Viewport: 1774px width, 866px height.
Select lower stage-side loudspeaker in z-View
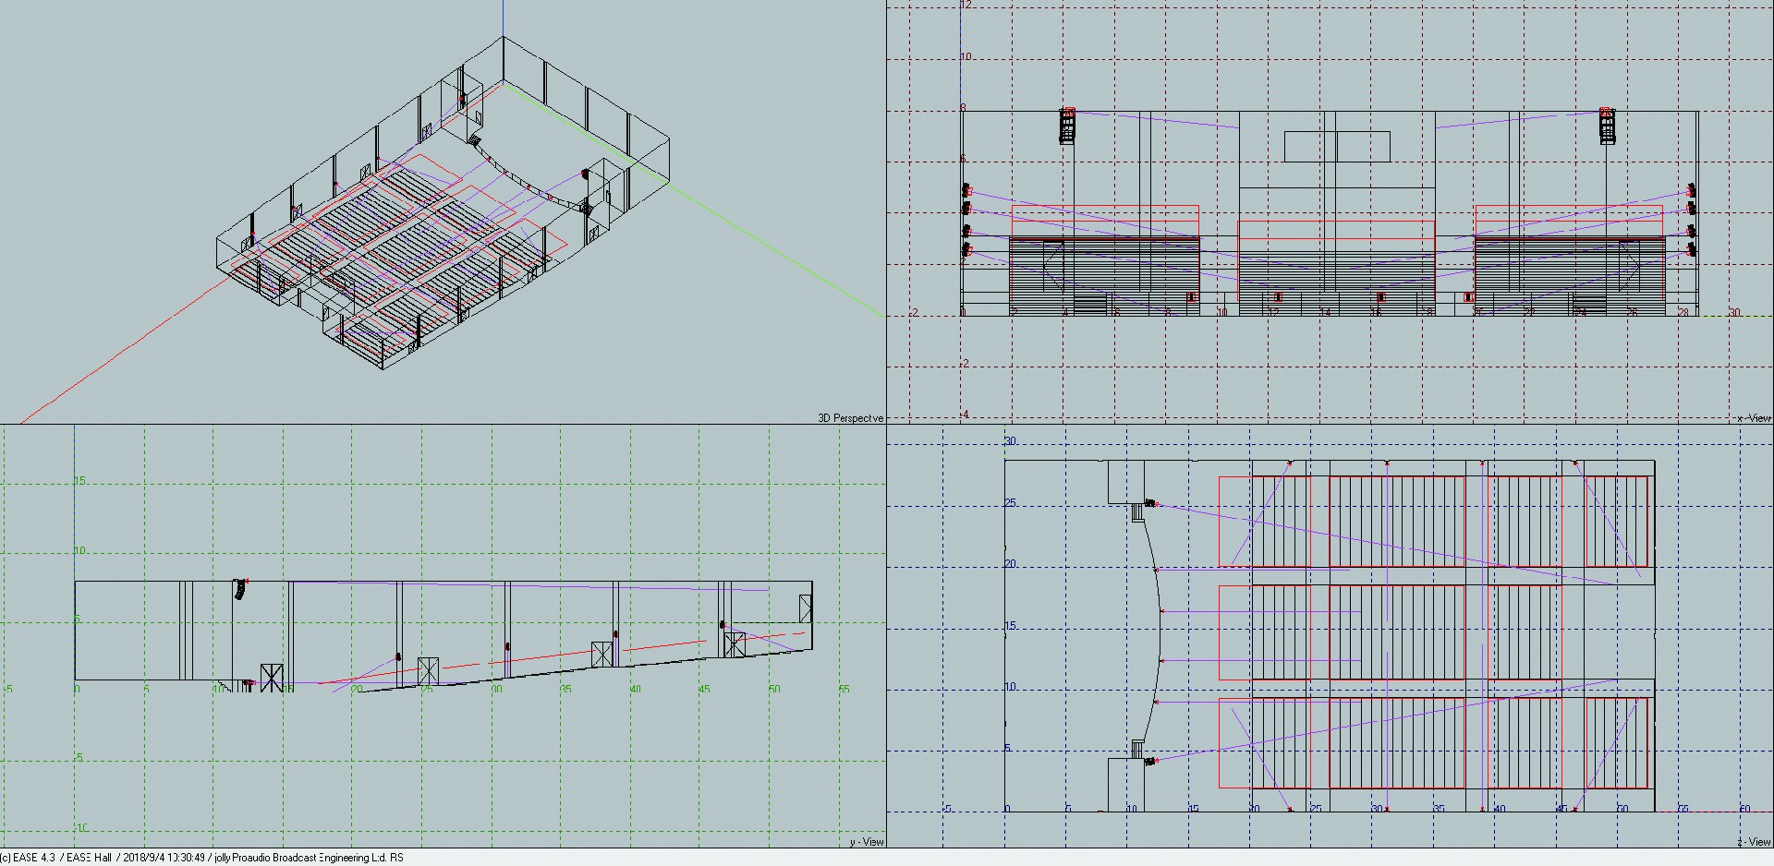[x=1150, y=762]
